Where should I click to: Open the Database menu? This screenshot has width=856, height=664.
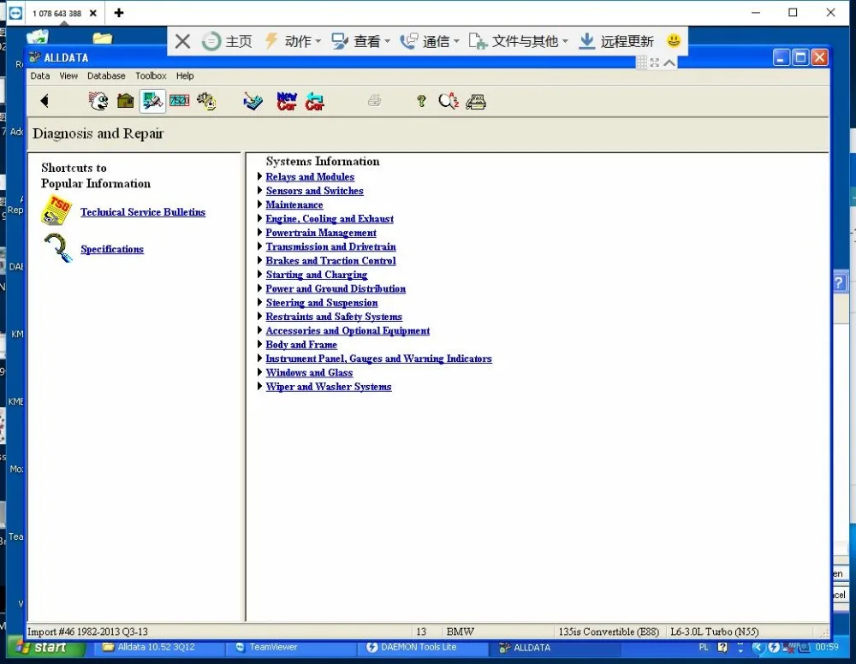coord(106,76)
